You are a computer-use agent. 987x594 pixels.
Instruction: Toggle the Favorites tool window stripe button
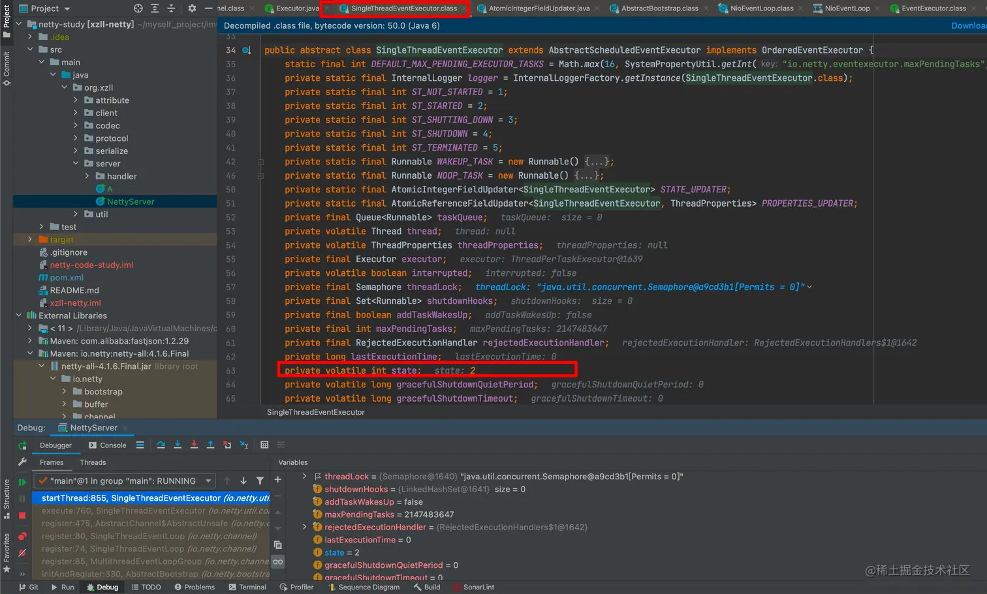[x=7, y=553]
